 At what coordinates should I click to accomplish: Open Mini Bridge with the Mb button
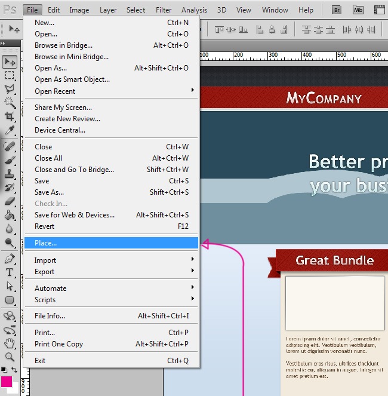point(358,10)
